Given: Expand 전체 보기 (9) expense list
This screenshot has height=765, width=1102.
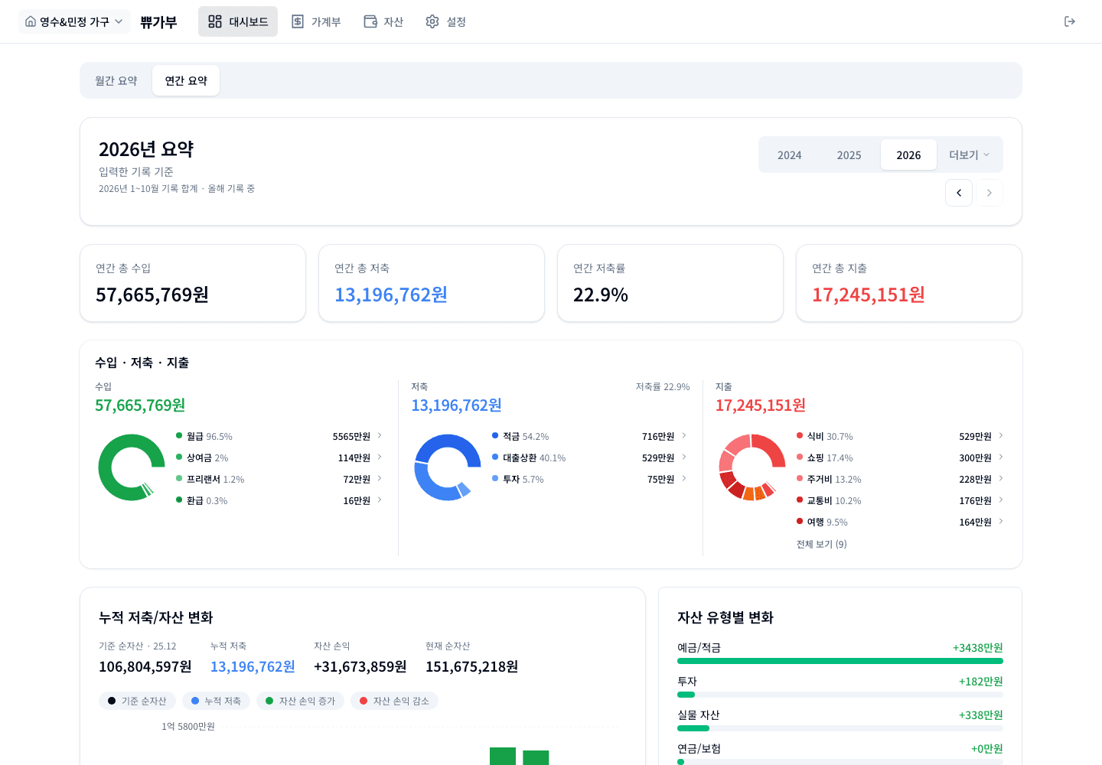Looking at the screenshot, I should pos(822,545).
